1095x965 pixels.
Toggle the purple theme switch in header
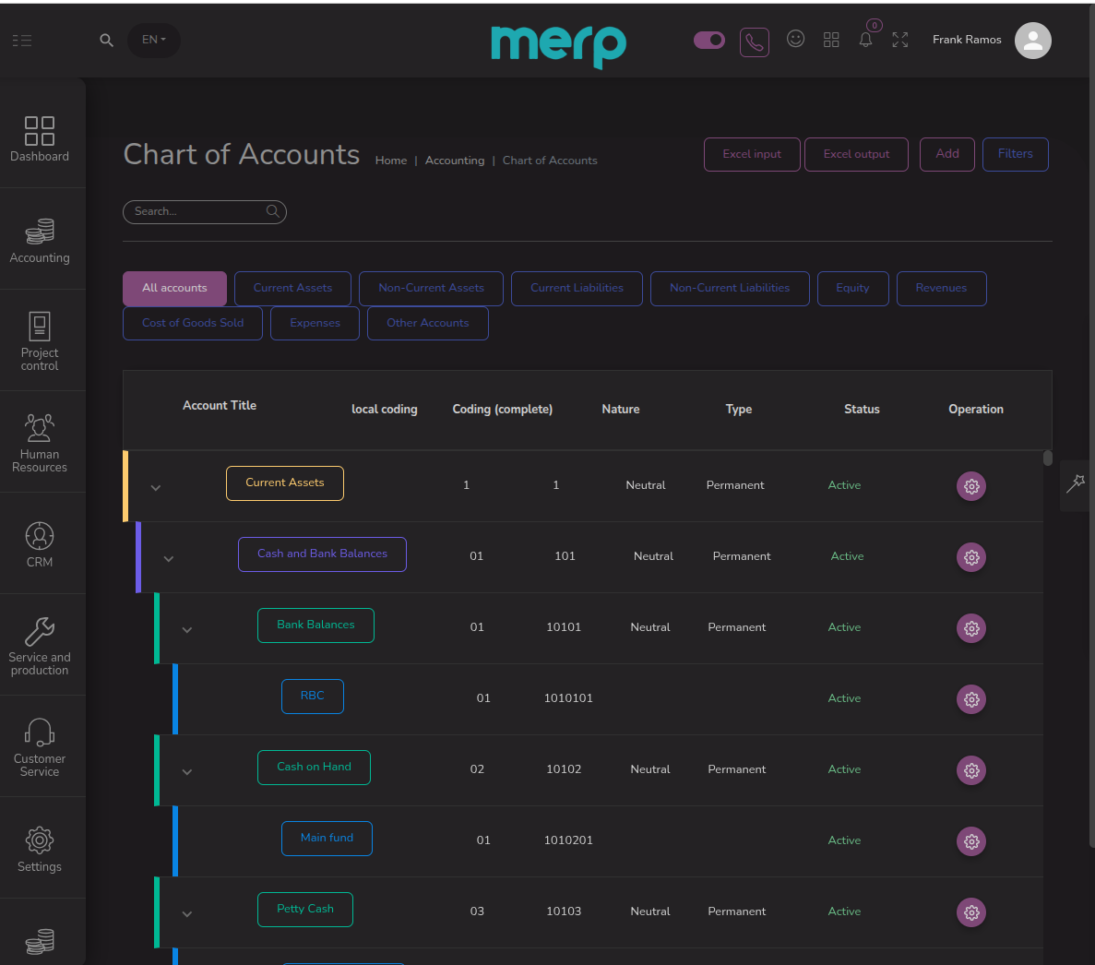point(708,40)
